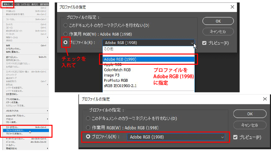The width and height of the screenshot is (271, 153).
Task: Choose リモート接続... menu entry
Action: [26, 122]
